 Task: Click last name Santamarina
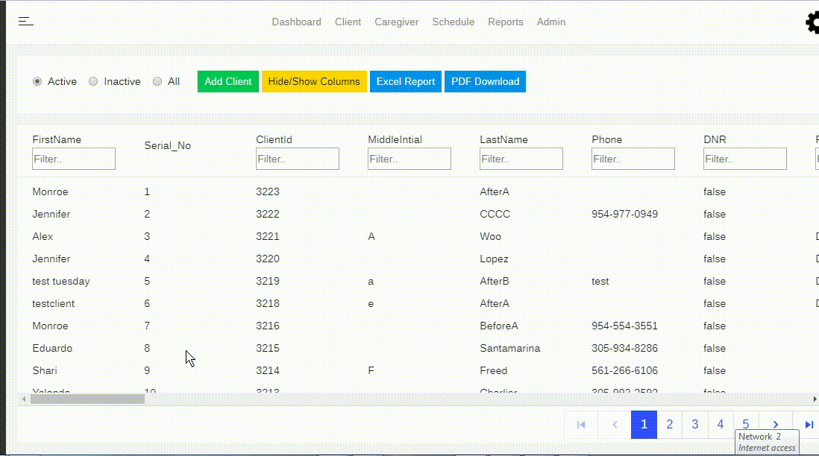pos(509,348)
